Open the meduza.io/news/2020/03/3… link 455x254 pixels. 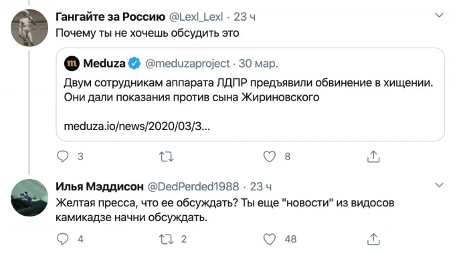136,126
